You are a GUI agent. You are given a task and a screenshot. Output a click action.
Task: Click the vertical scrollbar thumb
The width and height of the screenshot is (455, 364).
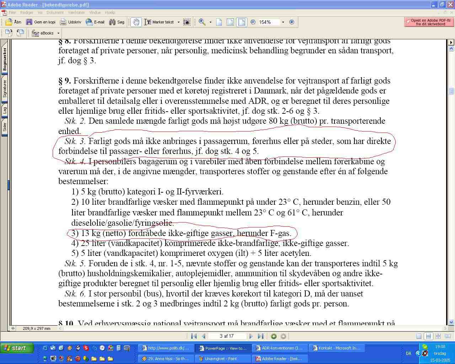pos(451,90)
